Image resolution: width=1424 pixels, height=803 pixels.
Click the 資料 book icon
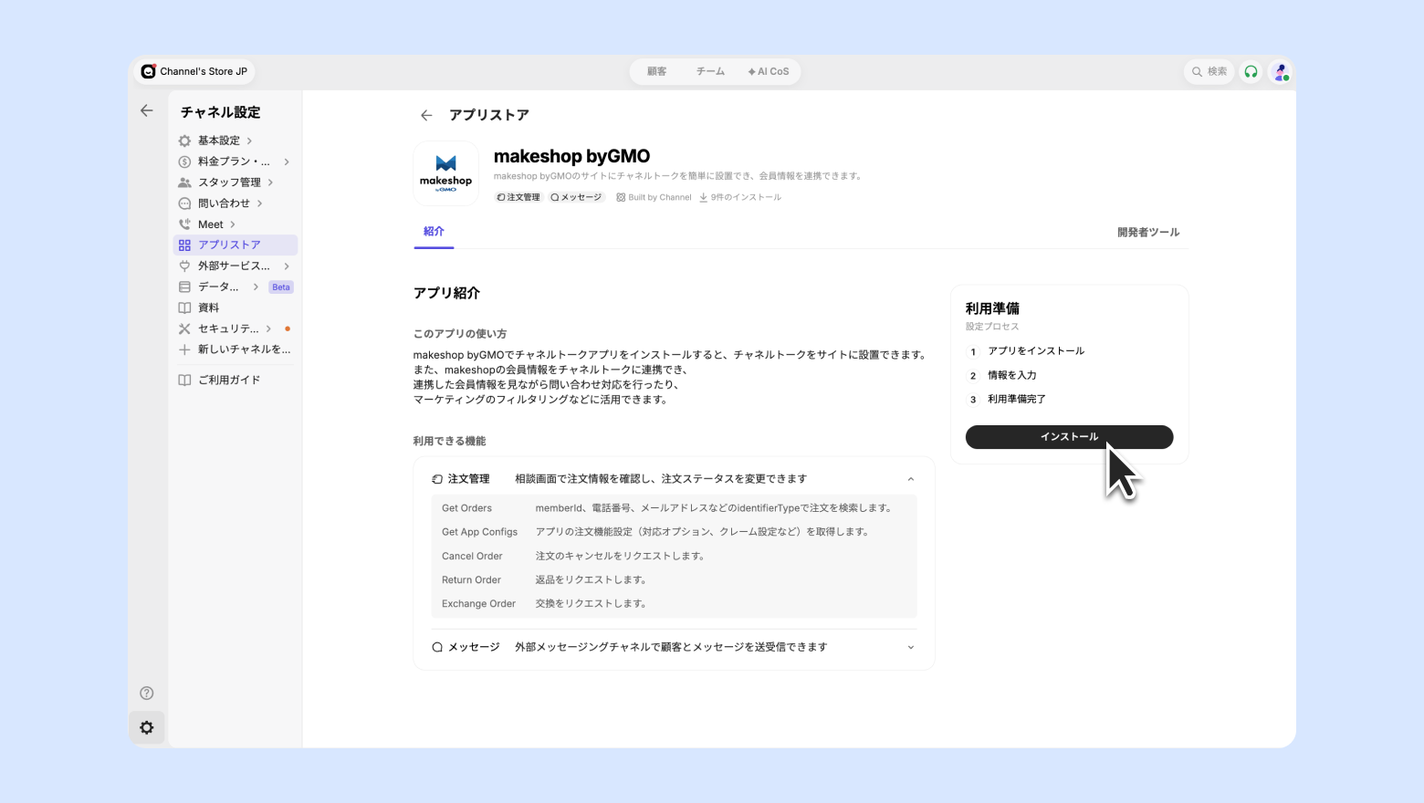184,308
